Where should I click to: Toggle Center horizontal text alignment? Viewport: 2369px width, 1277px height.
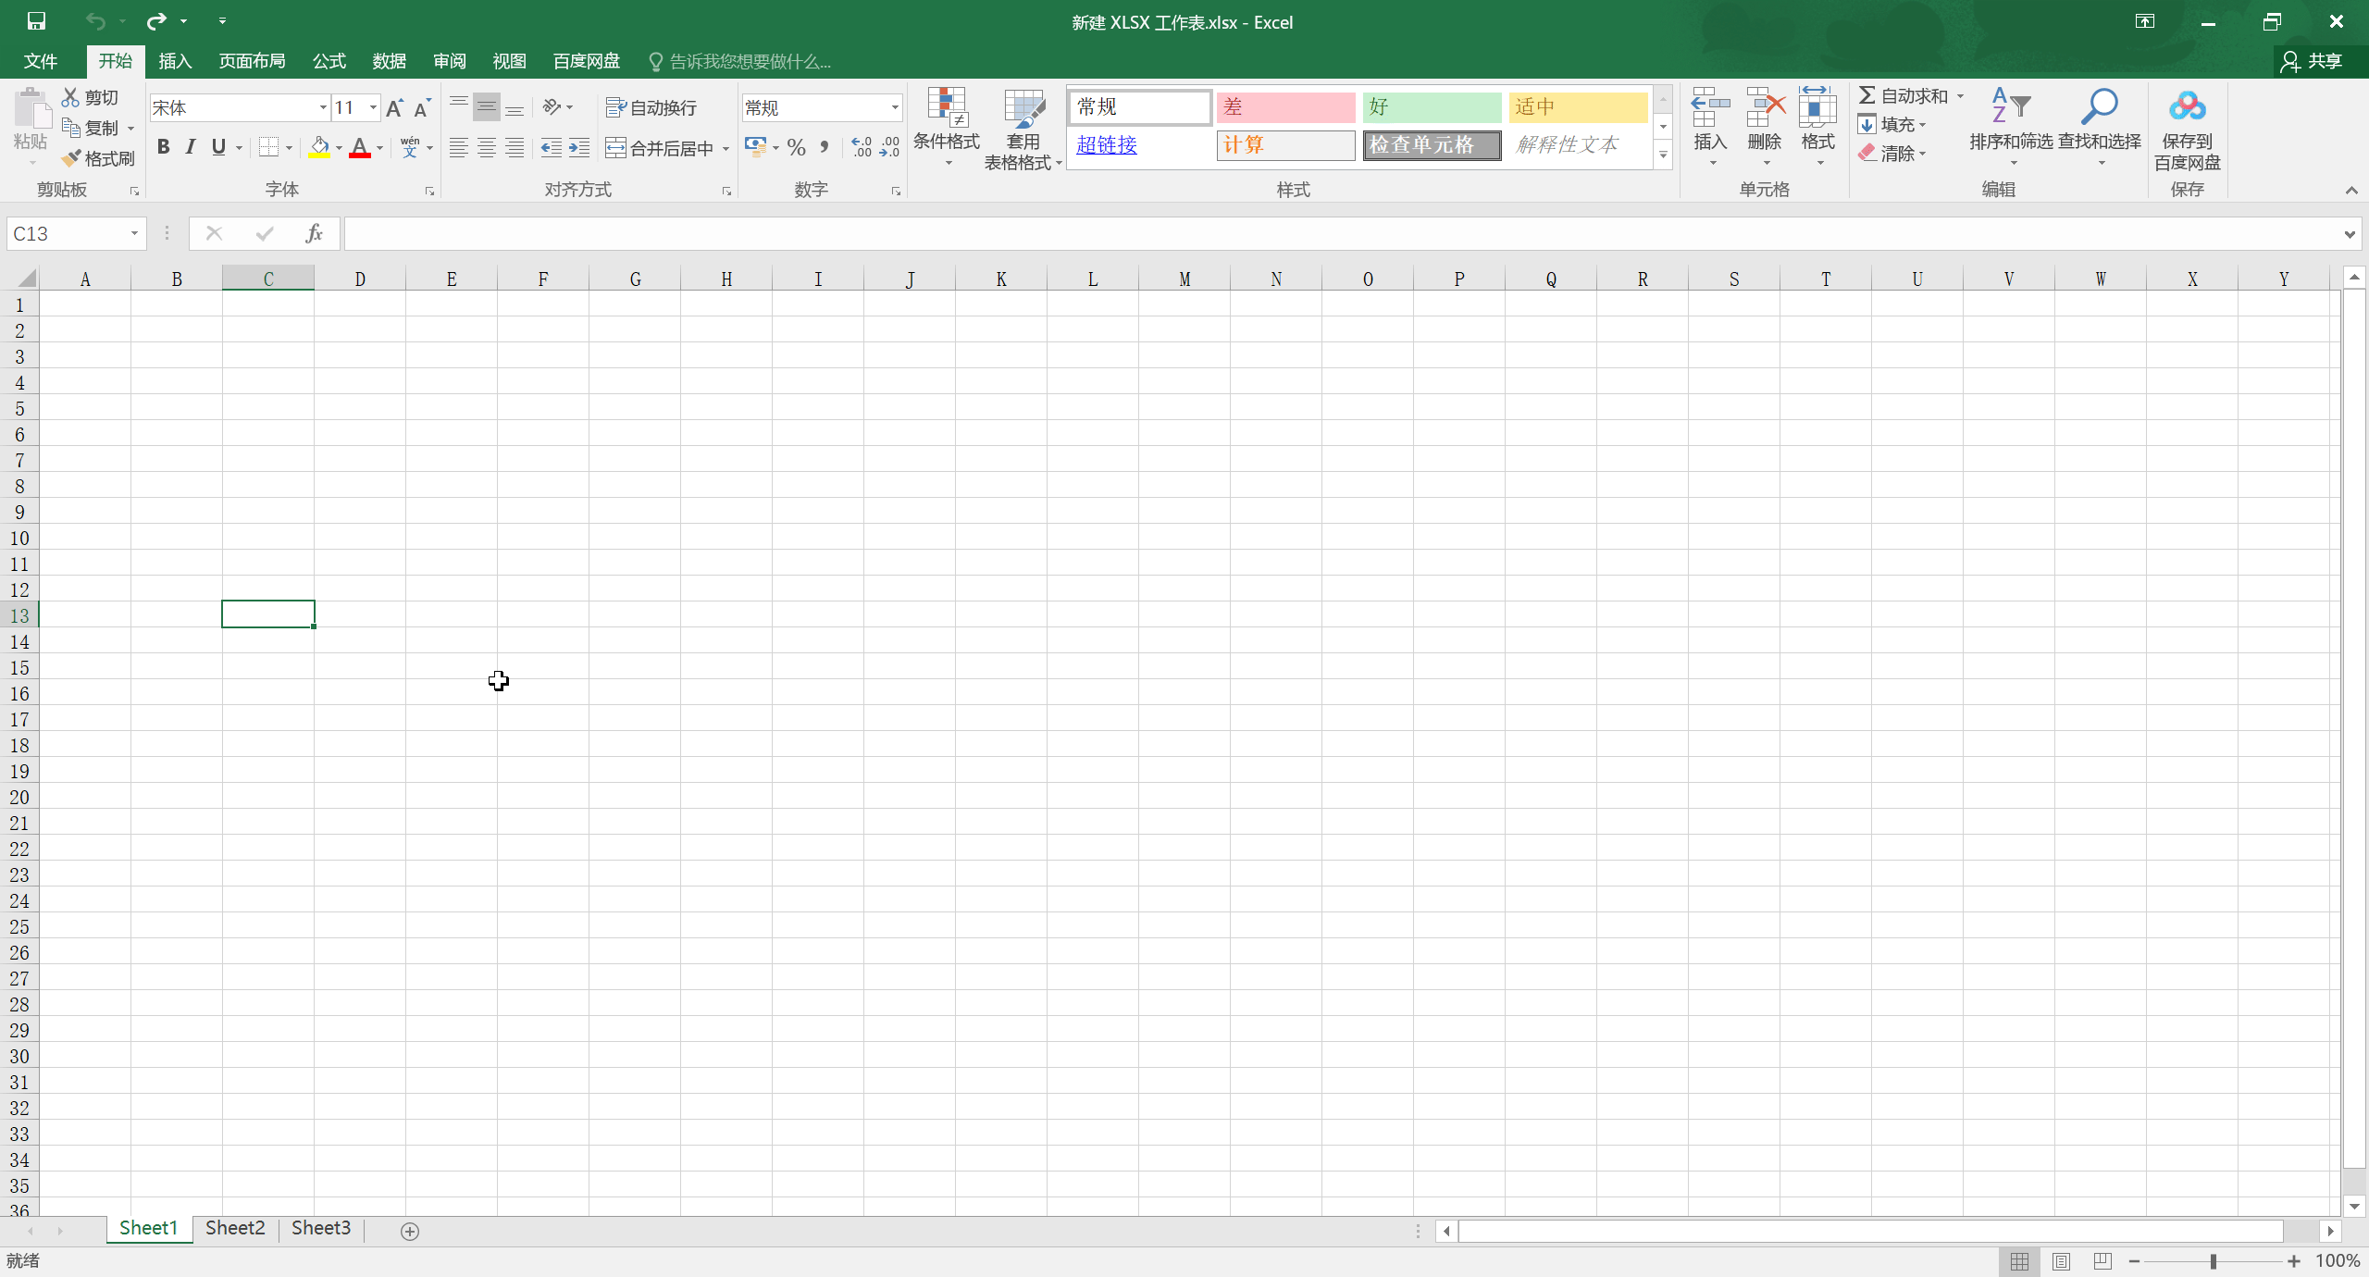487,148
